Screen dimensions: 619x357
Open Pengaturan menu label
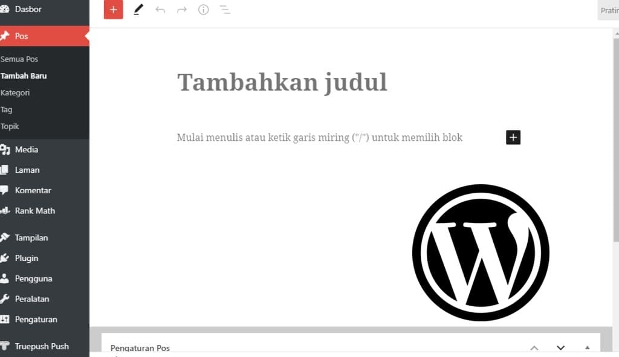tap(36, 319)
